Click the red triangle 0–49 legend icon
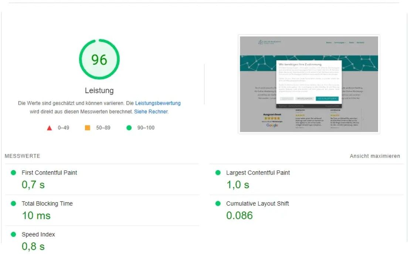This screenshot has height=255, width=408. tap(49, 128)
